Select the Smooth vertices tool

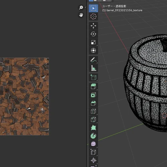point(93,144)
